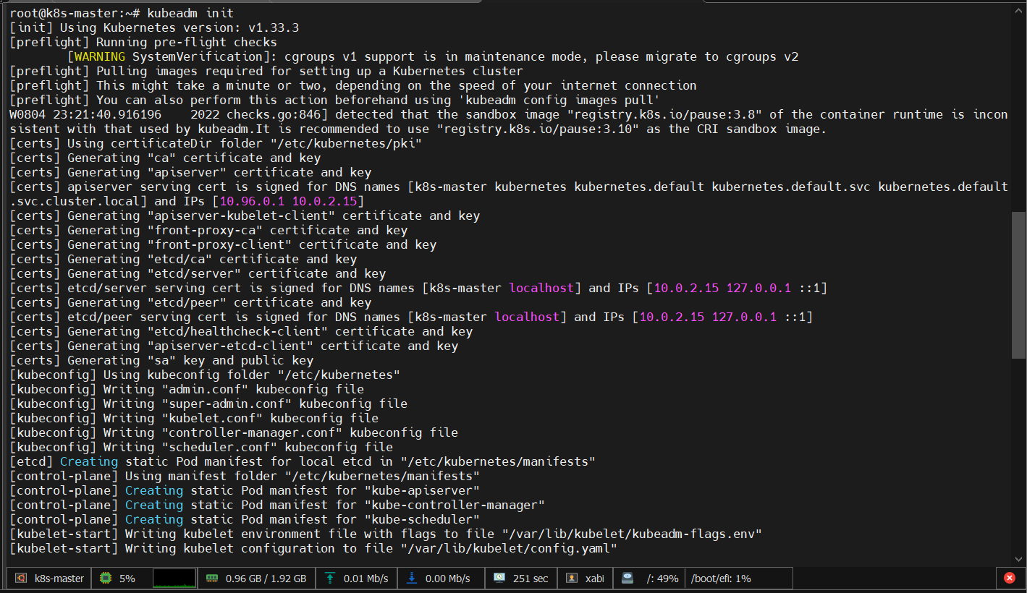
Task: Click "kubelet.conf" file name
Action: pyautogui.click(x=212, y=418)
